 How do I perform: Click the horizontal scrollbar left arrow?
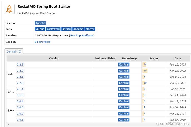tap(8, 125)
